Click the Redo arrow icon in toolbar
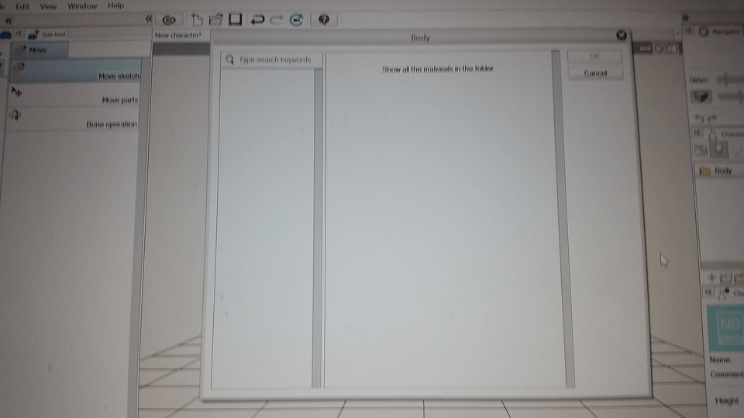Viewport: 744px width, 418px height. (x=276, y=20)
